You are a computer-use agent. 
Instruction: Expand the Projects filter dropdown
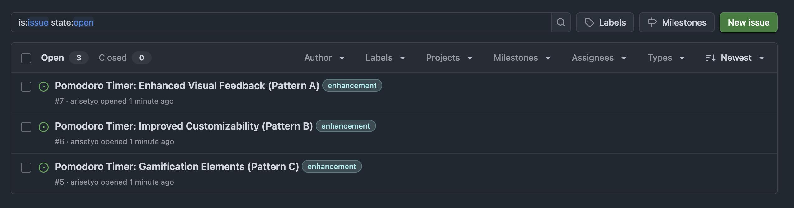pos(449,58)
